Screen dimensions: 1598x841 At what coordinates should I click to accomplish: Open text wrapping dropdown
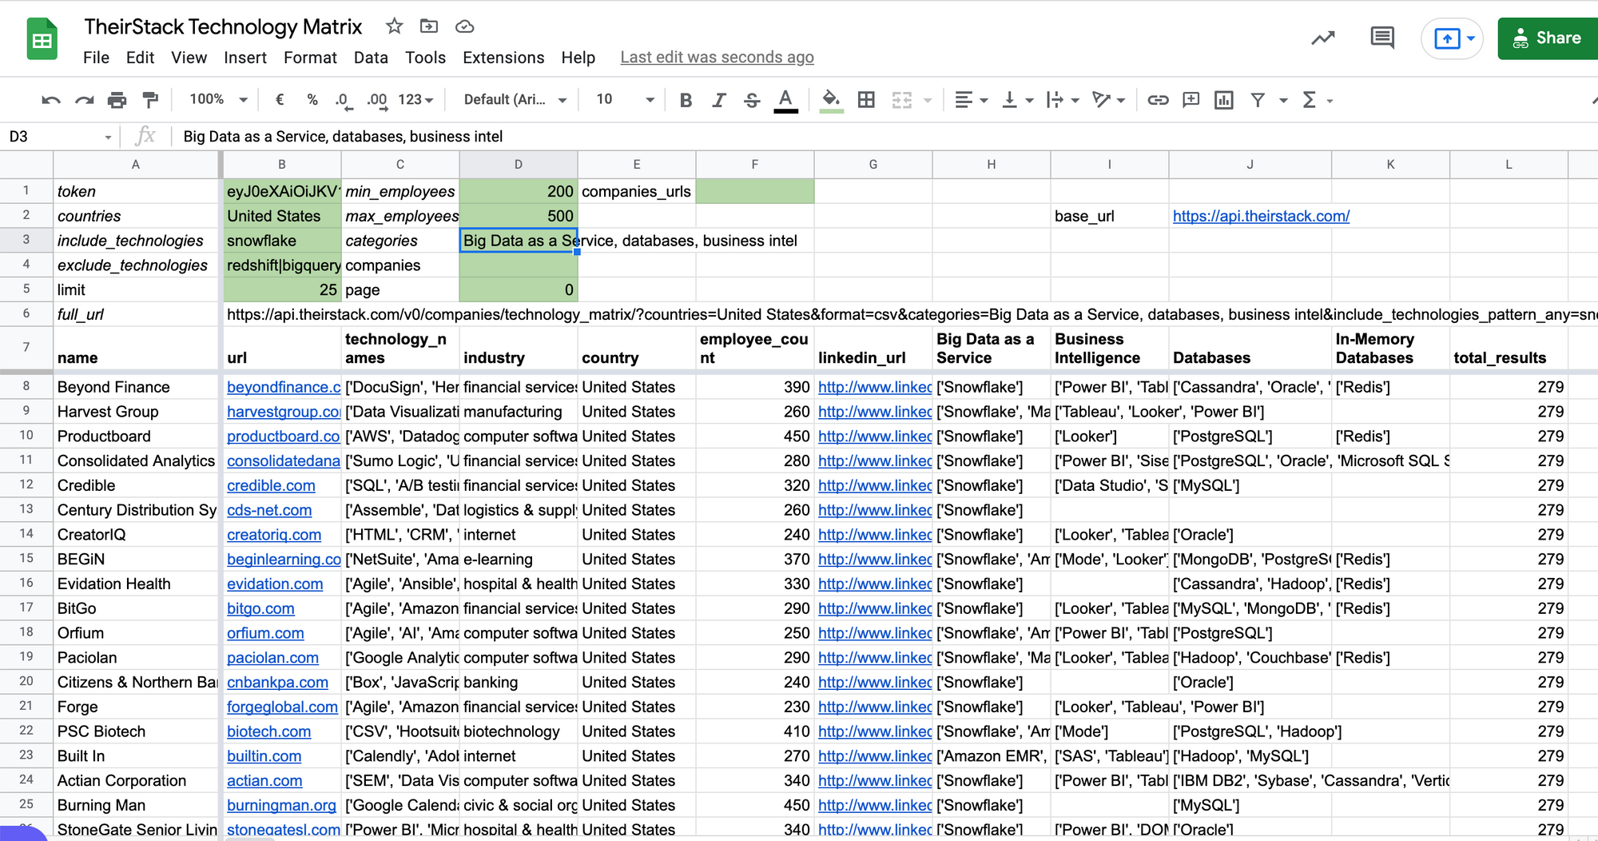click(1063, 100)
